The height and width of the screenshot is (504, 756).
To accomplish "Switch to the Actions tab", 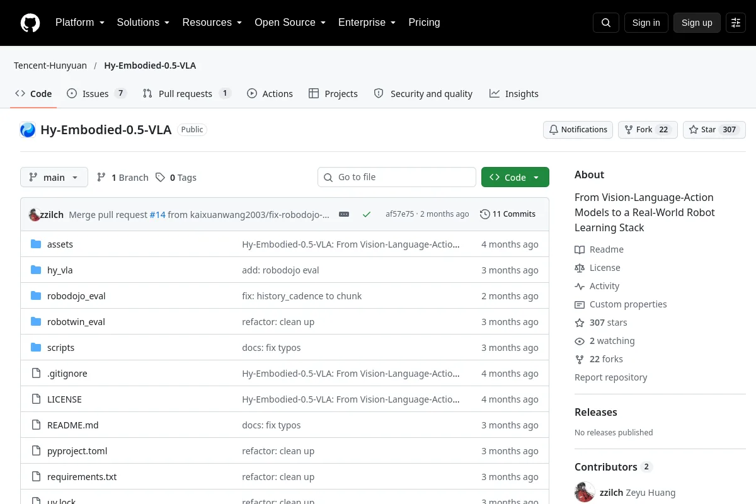I will point(270,93).
